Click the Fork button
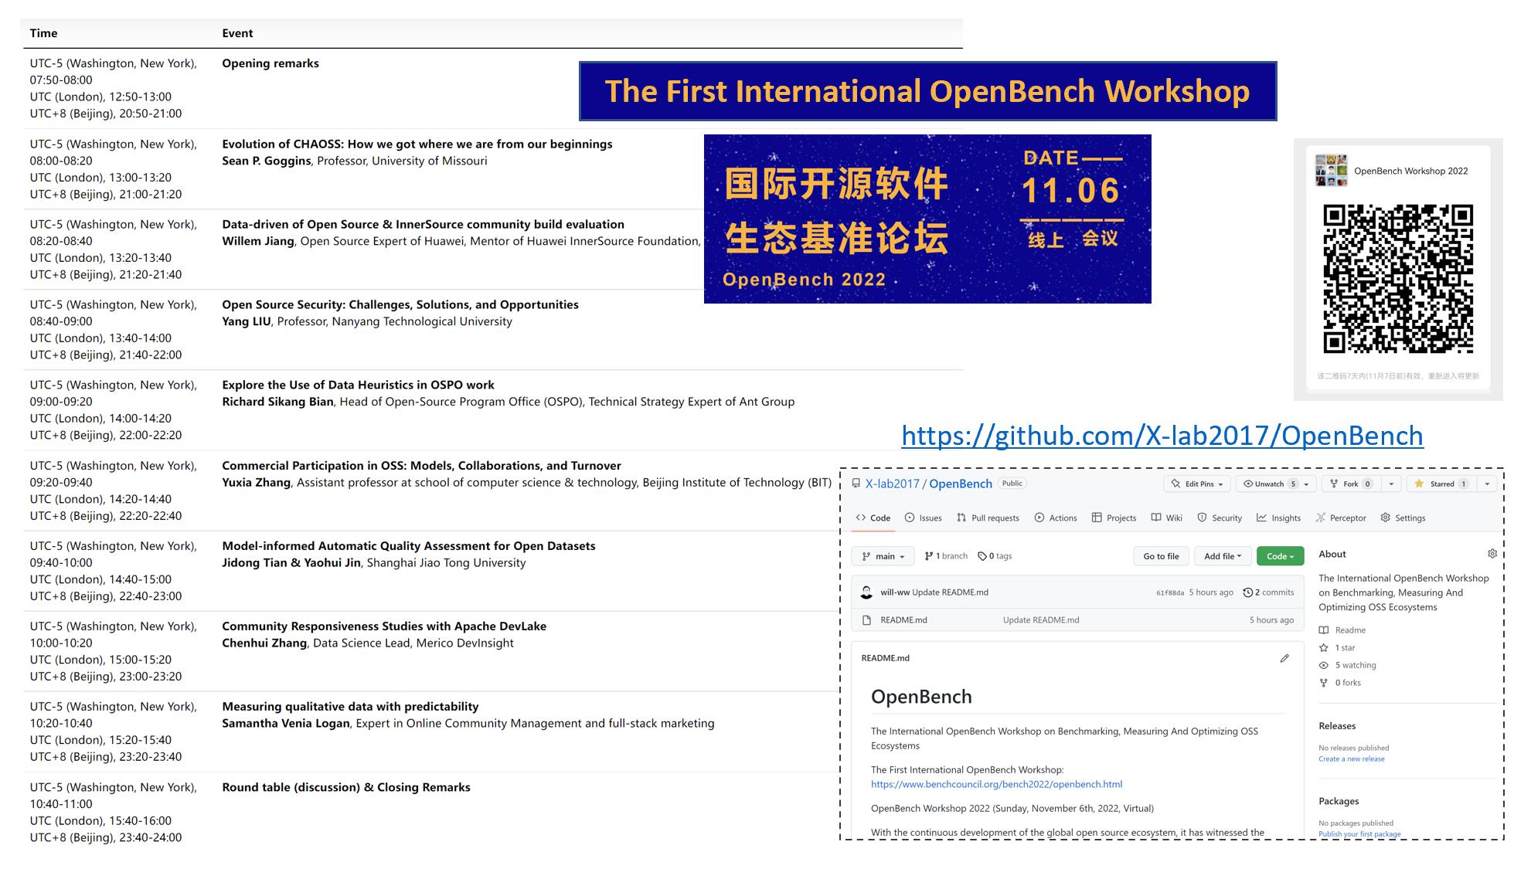This screenshot has height=869, width=1531. click(x=1351, y=484)
